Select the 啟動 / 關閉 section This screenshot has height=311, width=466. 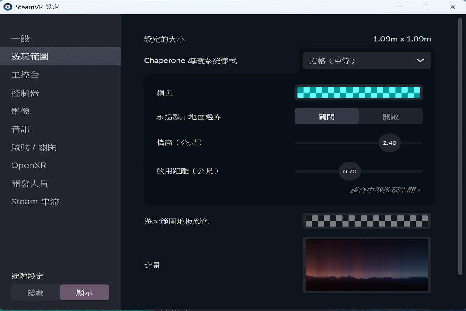click(x=34, y=147)
